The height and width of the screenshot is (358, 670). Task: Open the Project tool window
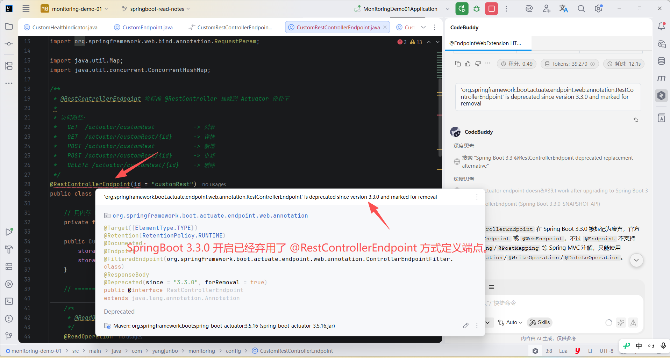9,27
